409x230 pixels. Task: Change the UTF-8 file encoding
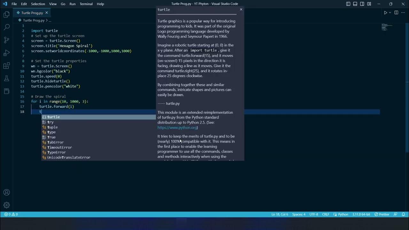(314, 214)
